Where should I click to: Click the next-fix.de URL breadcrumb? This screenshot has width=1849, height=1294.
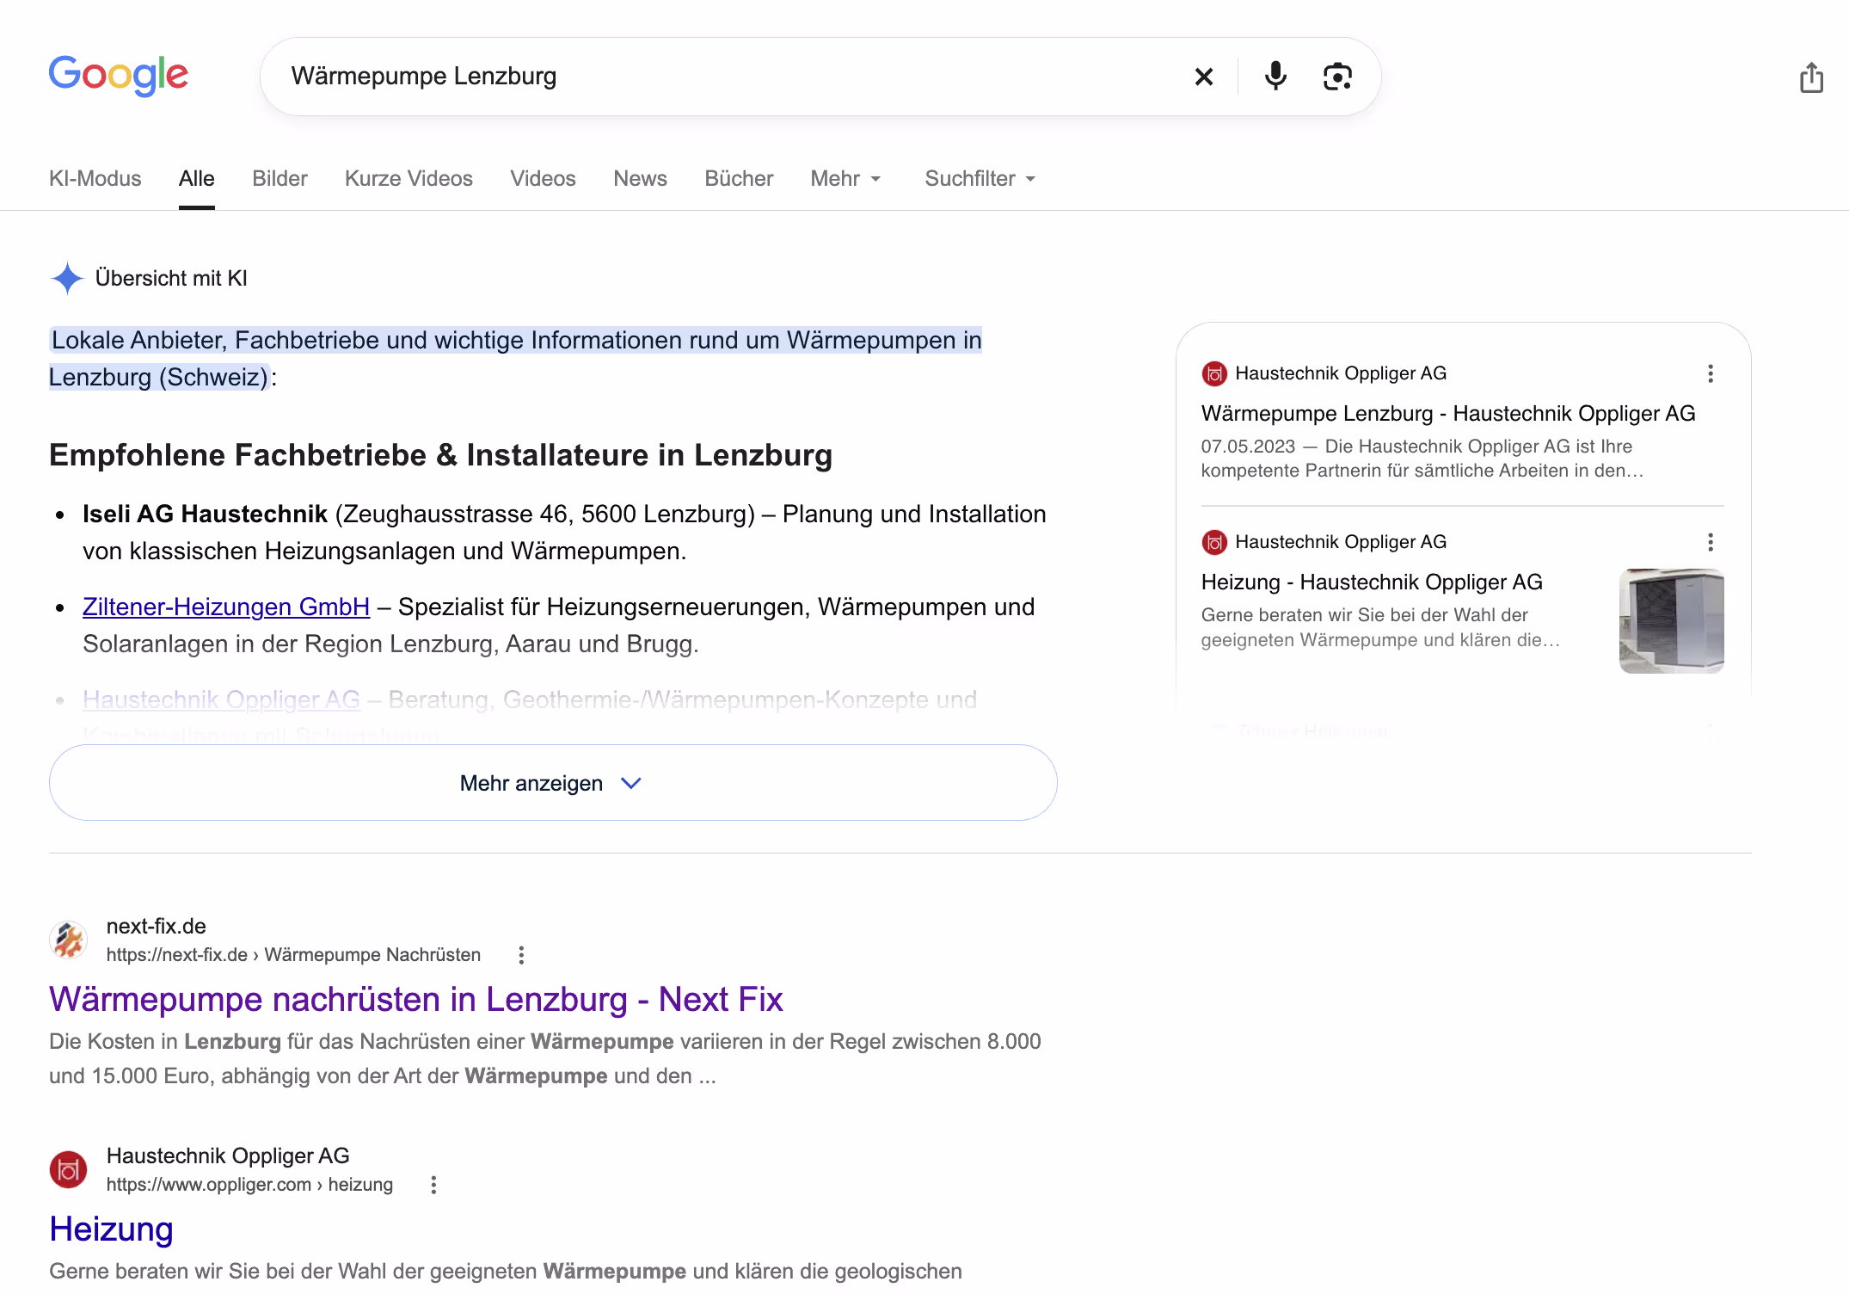293,955
